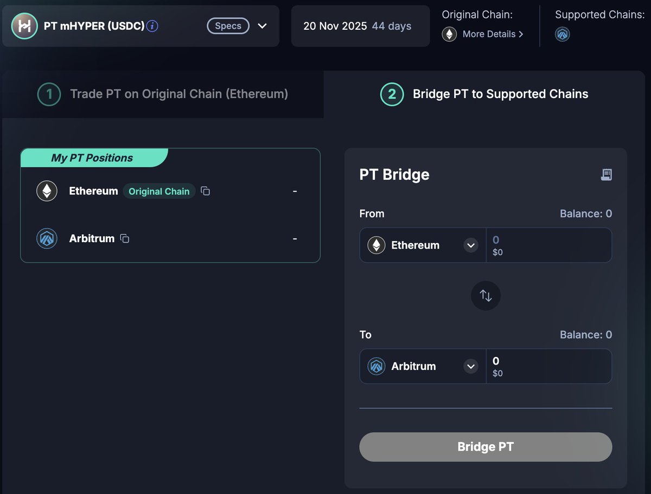The image size is (651, 494).
Task: Switch to Trade PT on Original Chain tab
Action: (x=163, y=94)
